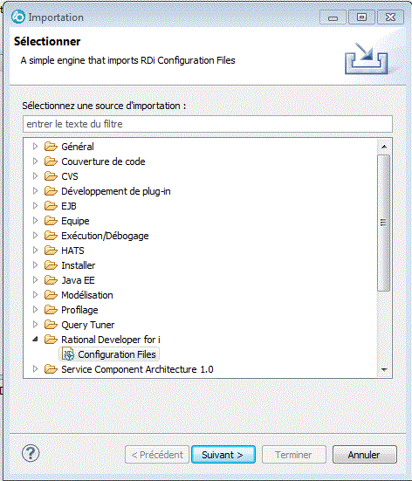Go to next step with Suivant
Image resolution: width=412 pixels, height=481 pixels.
point(223,455)
